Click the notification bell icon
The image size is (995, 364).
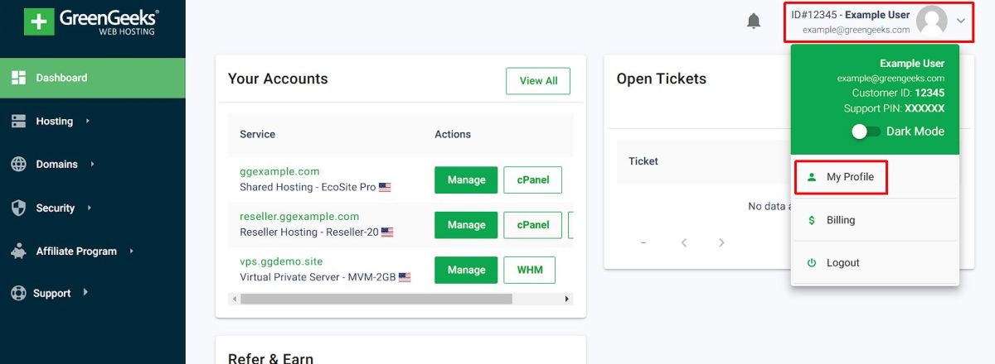pyautogui.click(x=754, y=22)
